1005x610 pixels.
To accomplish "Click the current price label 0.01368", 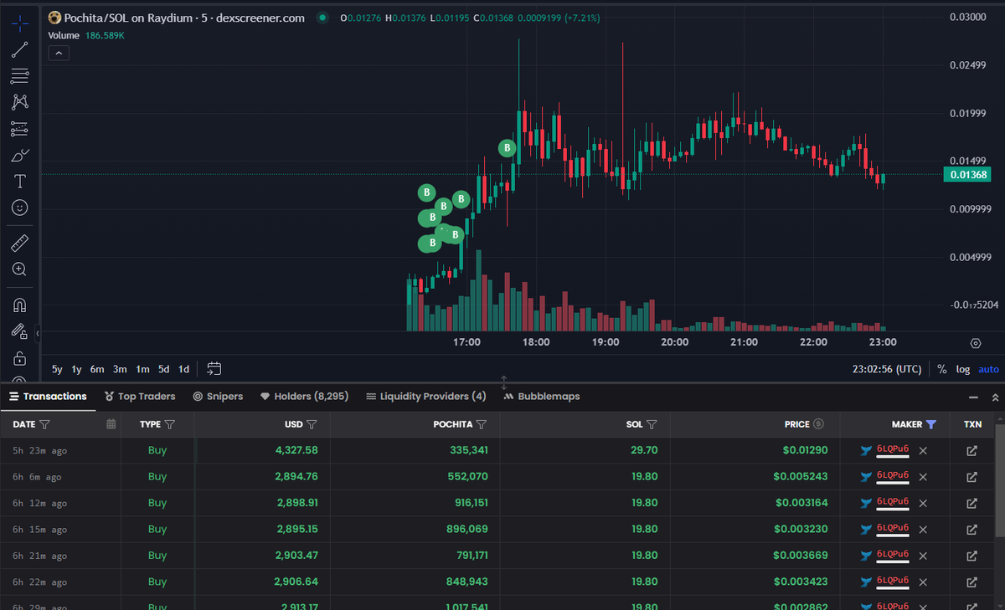I will [966, 175].
